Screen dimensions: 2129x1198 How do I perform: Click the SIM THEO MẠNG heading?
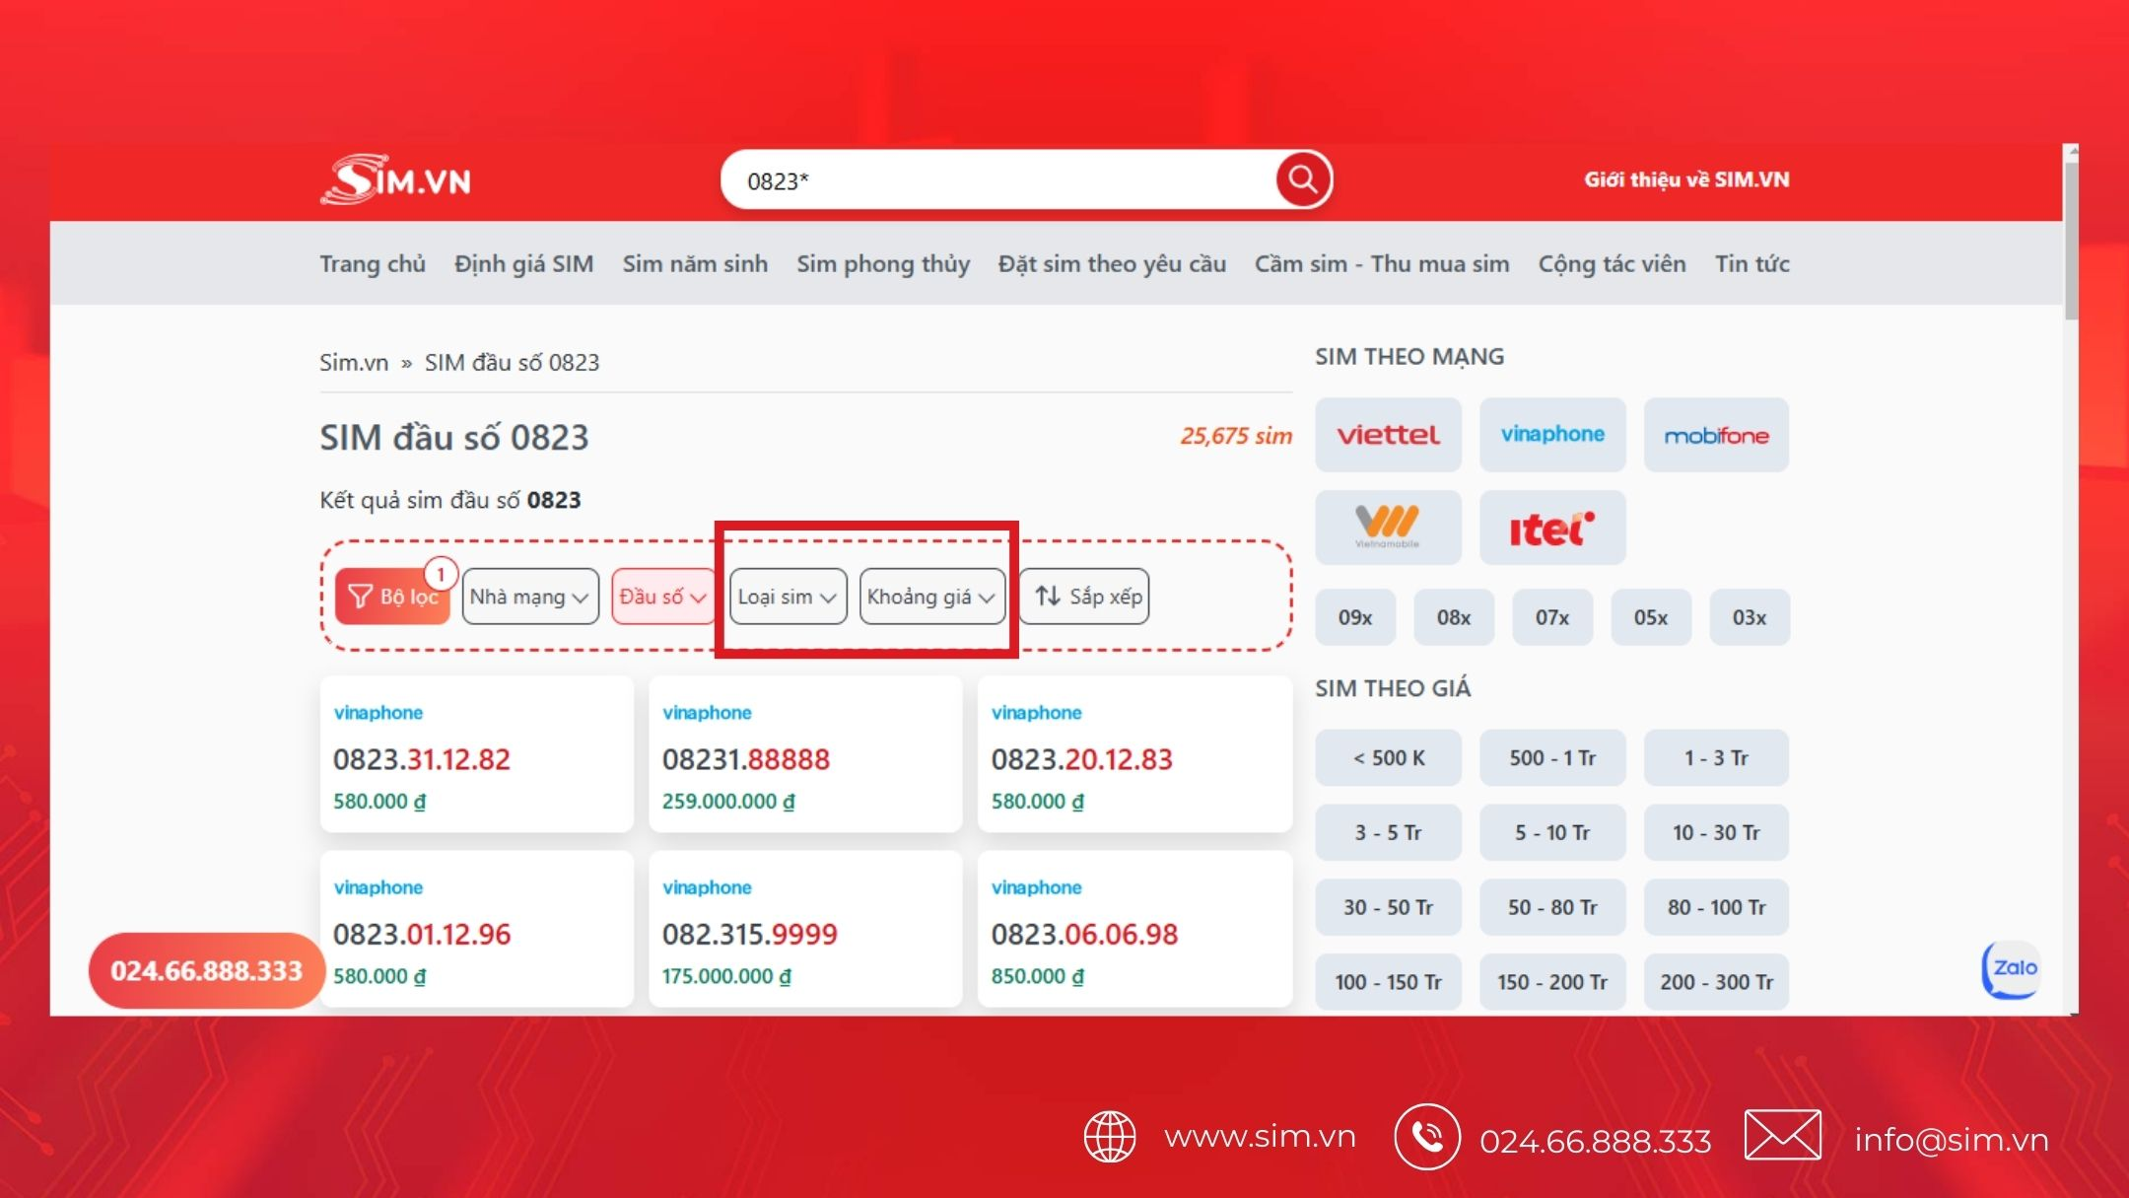1409,357
